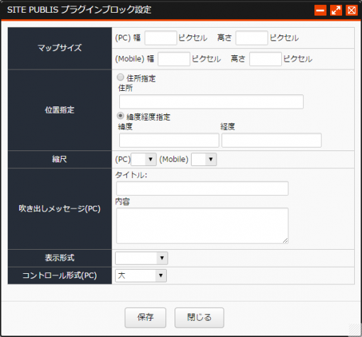Open the 表示形式 display format dropdown
362x337 pixels.
[141, 258]
